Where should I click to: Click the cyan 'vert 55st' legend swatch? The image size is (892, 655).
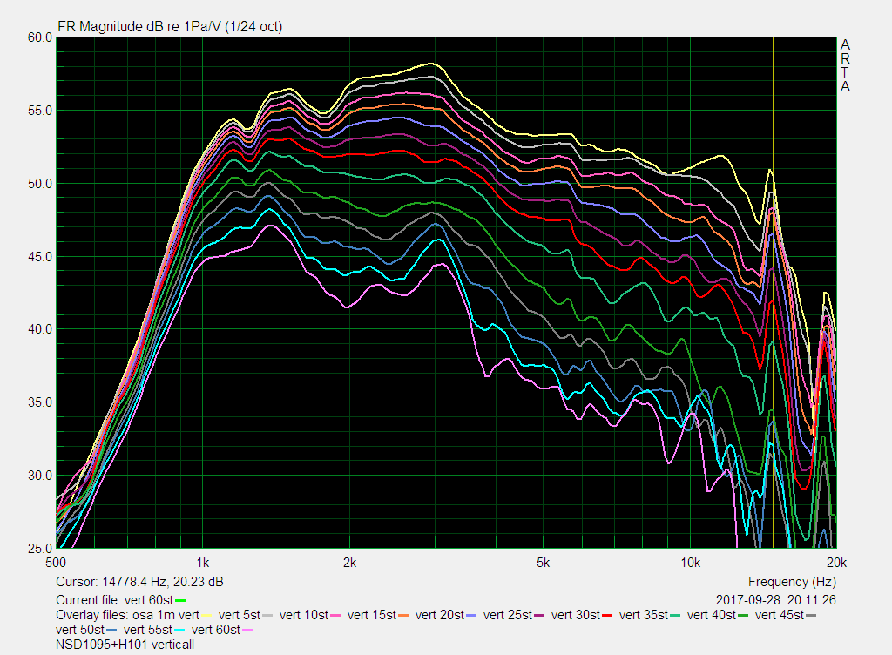(179, 631)
